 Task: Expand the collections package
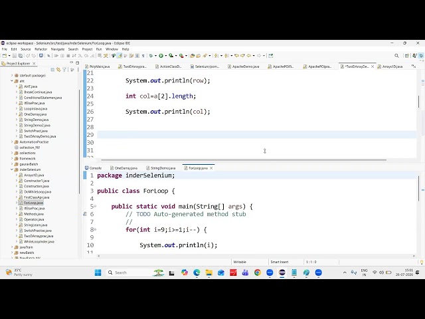12,153
